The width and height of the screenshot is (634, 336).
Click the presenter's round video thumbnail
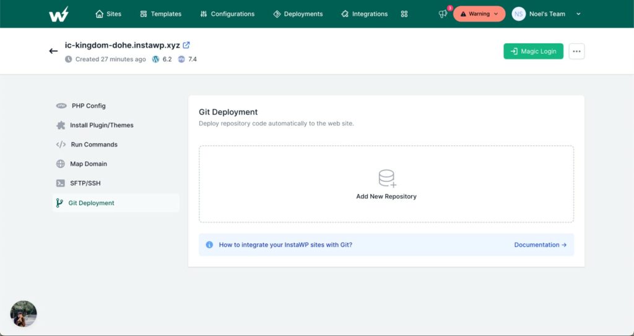click(x=24, y=314)
